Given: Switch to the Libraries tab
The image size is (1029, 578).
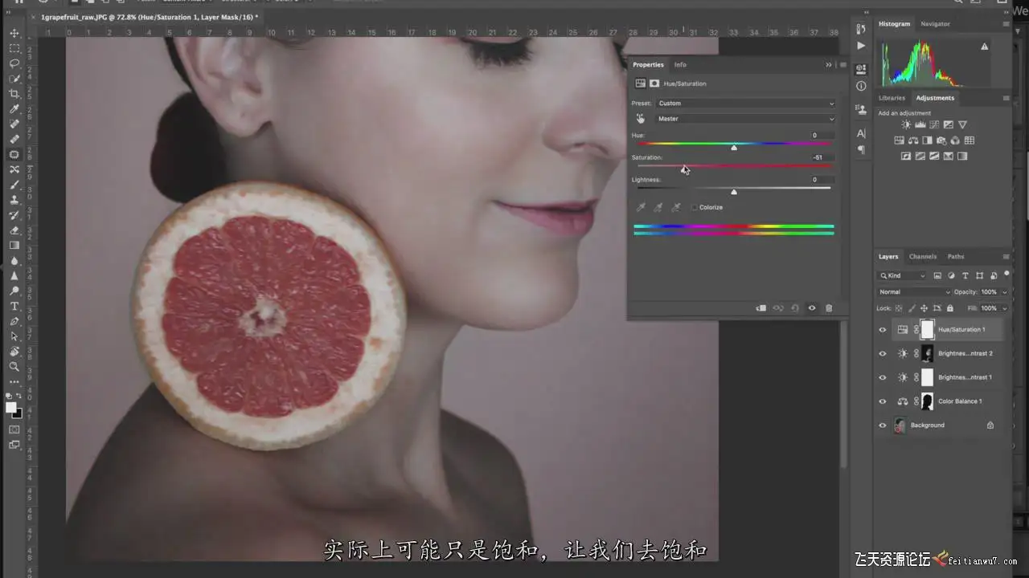Looking at the screenshot, I should (x=892, y=98).
